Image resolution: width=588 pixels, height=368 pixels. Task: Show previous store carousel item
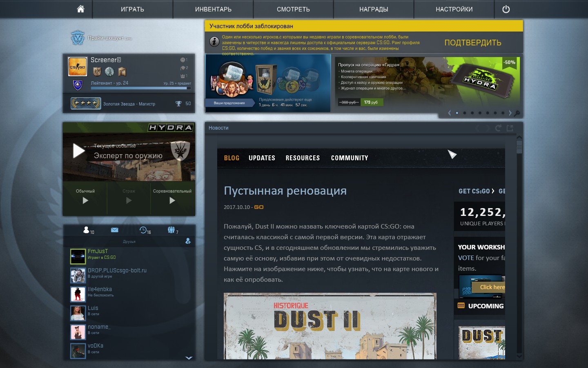point(450,113)
